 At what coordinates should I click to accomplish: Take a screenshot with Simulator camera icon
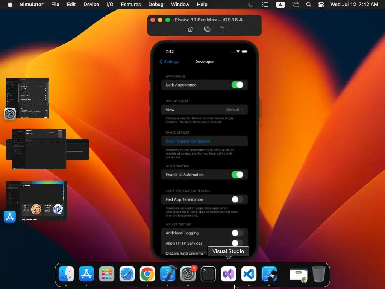[x=207, y=29]
